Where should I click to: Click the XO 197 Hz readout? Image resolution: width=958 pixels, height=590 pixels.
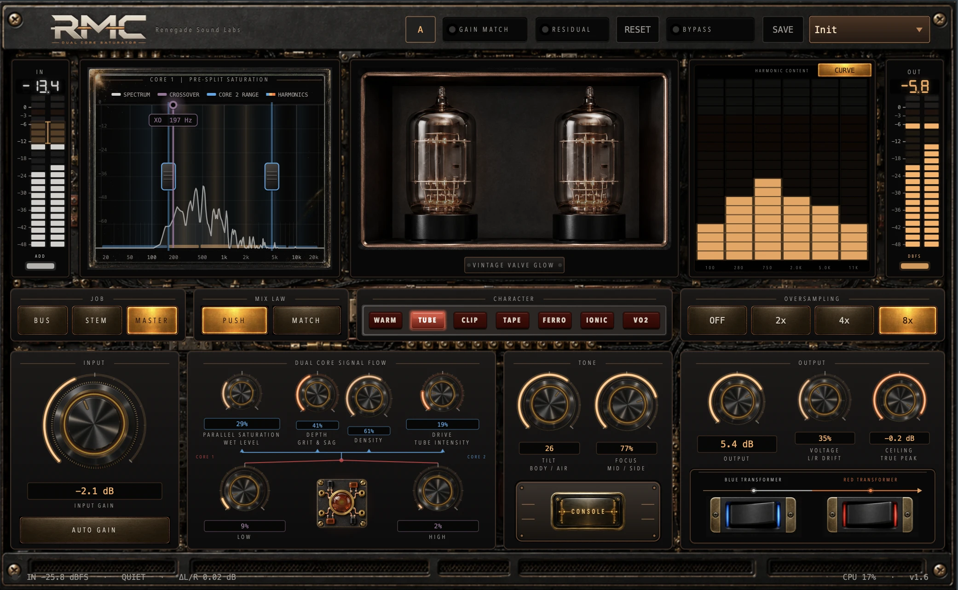coord(173,120)
